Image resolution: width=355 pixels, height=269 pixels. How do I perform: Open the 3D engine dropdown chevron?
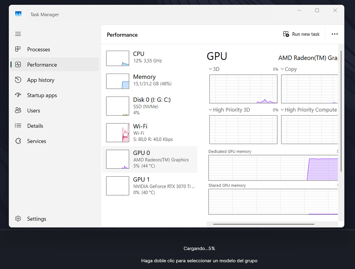(210, 69)
